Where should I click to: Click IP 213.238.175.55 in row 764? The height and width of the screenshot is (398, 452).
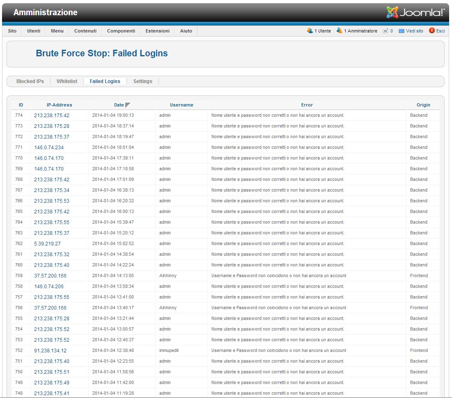[52, 222]
